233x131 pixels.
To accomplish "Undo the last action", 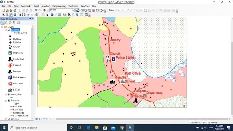I will pyautogui.click(x=36, y=11).
